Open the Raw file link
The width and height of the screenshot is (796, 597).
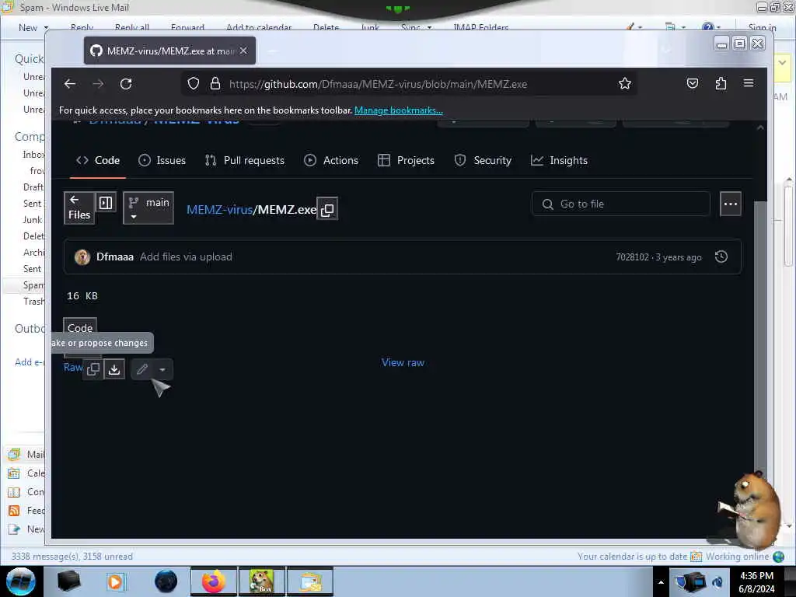coord(72,367)
